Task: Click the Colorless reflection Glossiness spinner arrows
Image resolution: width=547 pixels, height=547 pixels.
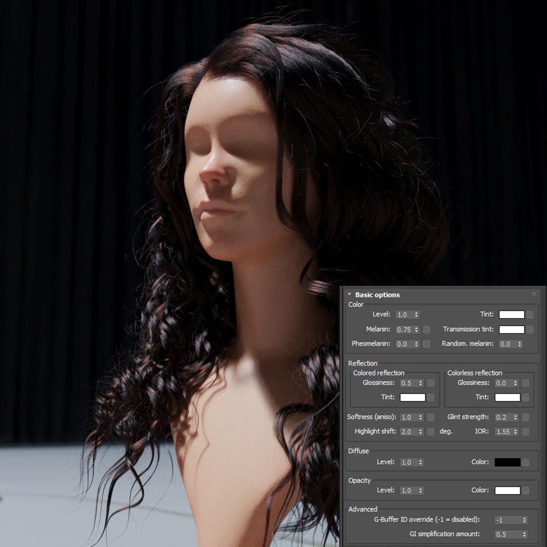Action: (515, 383)
